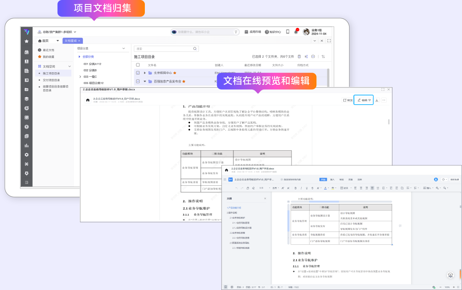
Task: Go to home in the preview header
Action: (88, 100)
